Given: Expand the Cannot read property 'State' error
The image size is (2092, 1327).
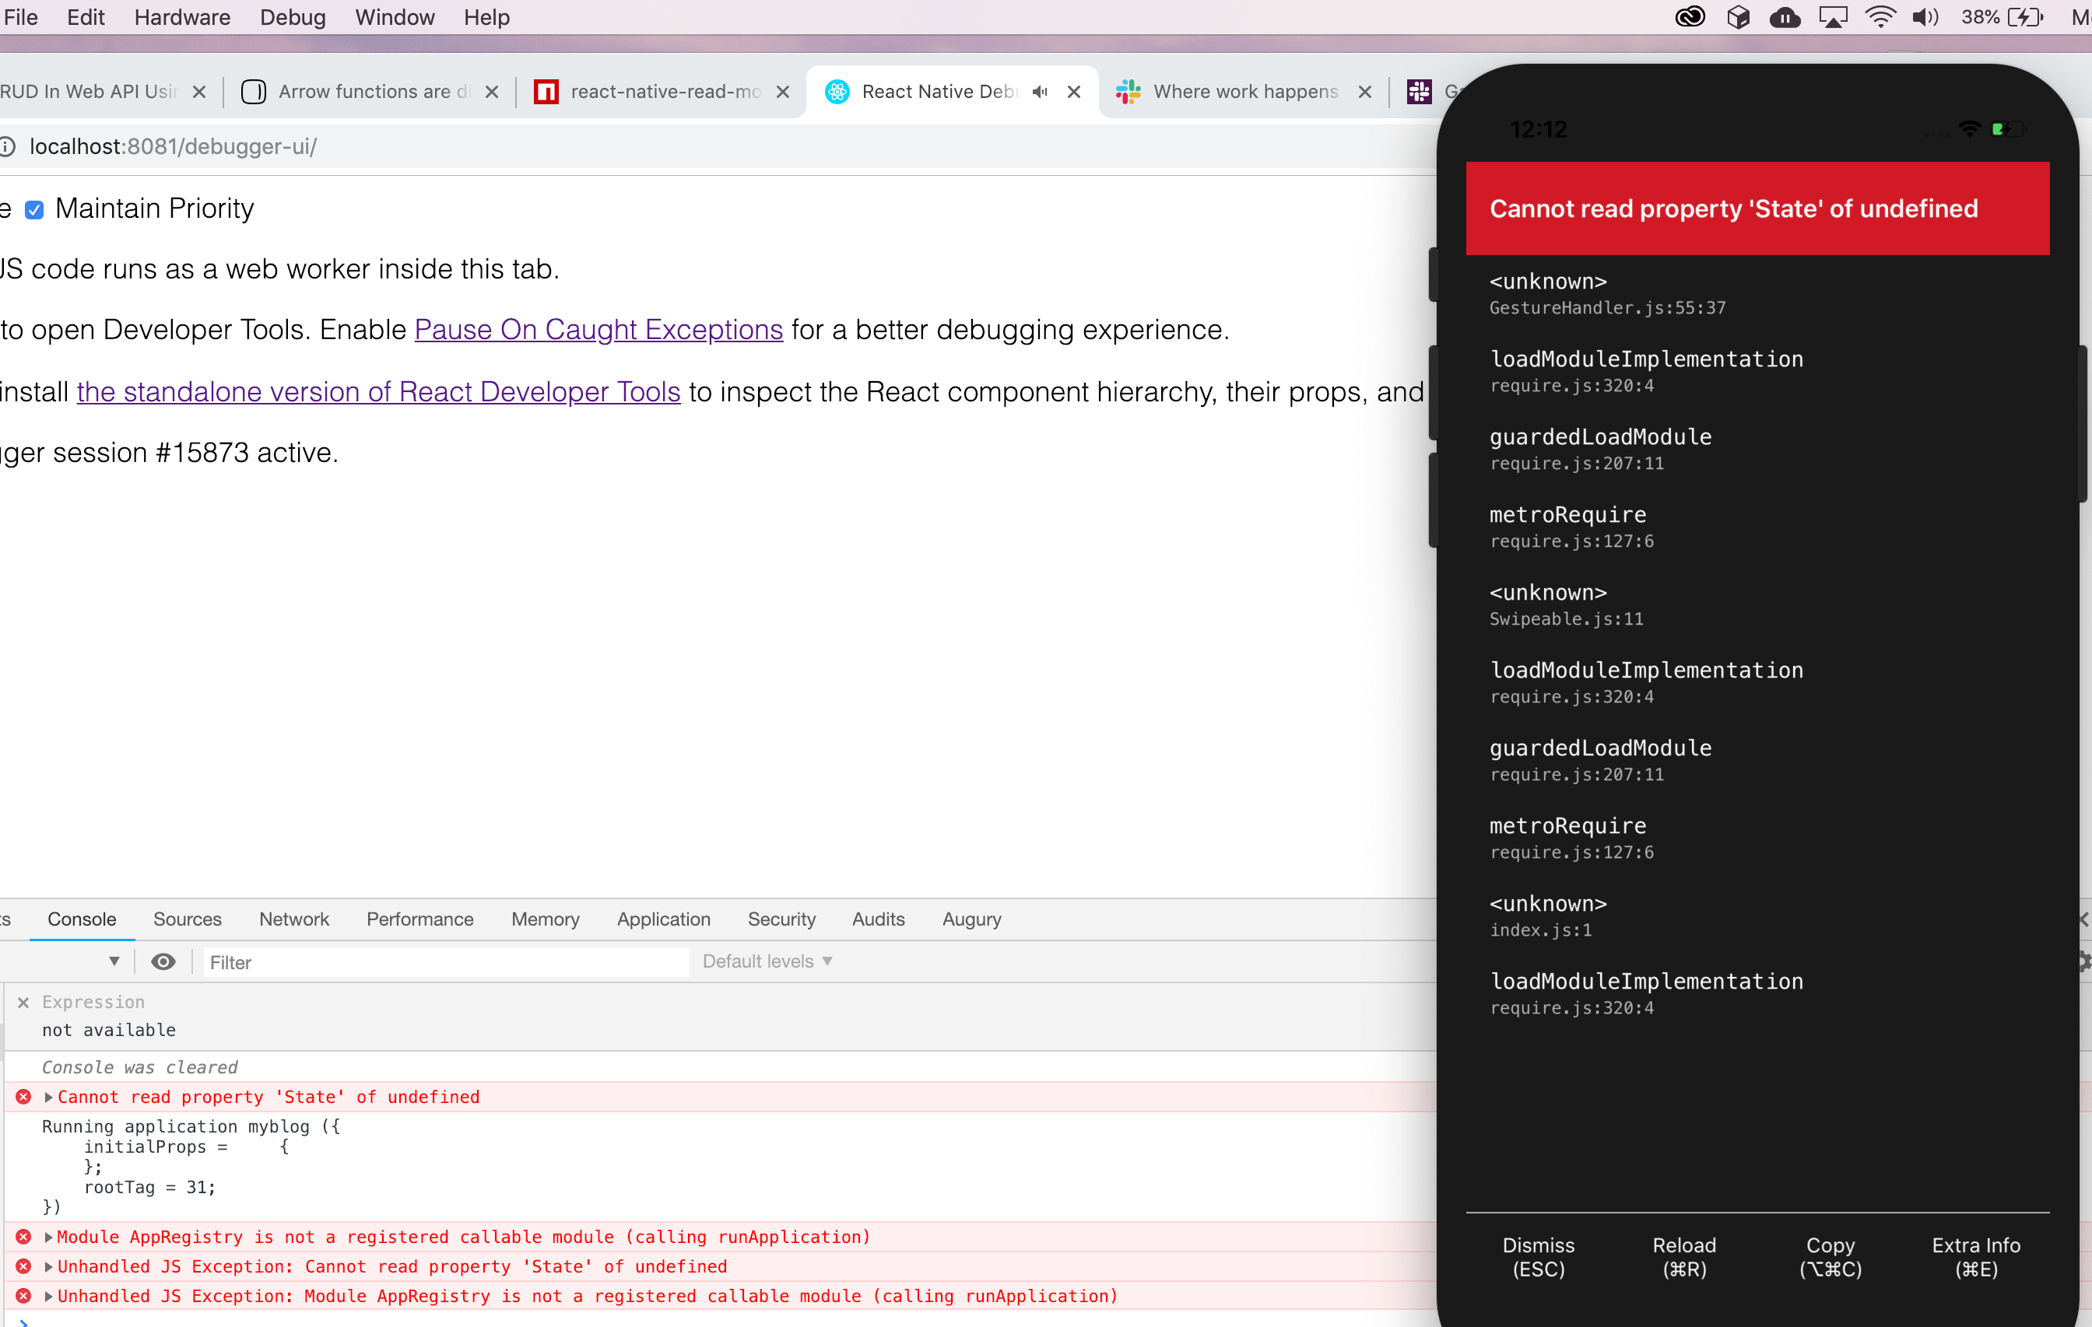Looking at the screenshot, I should [x=49, y=1097].
